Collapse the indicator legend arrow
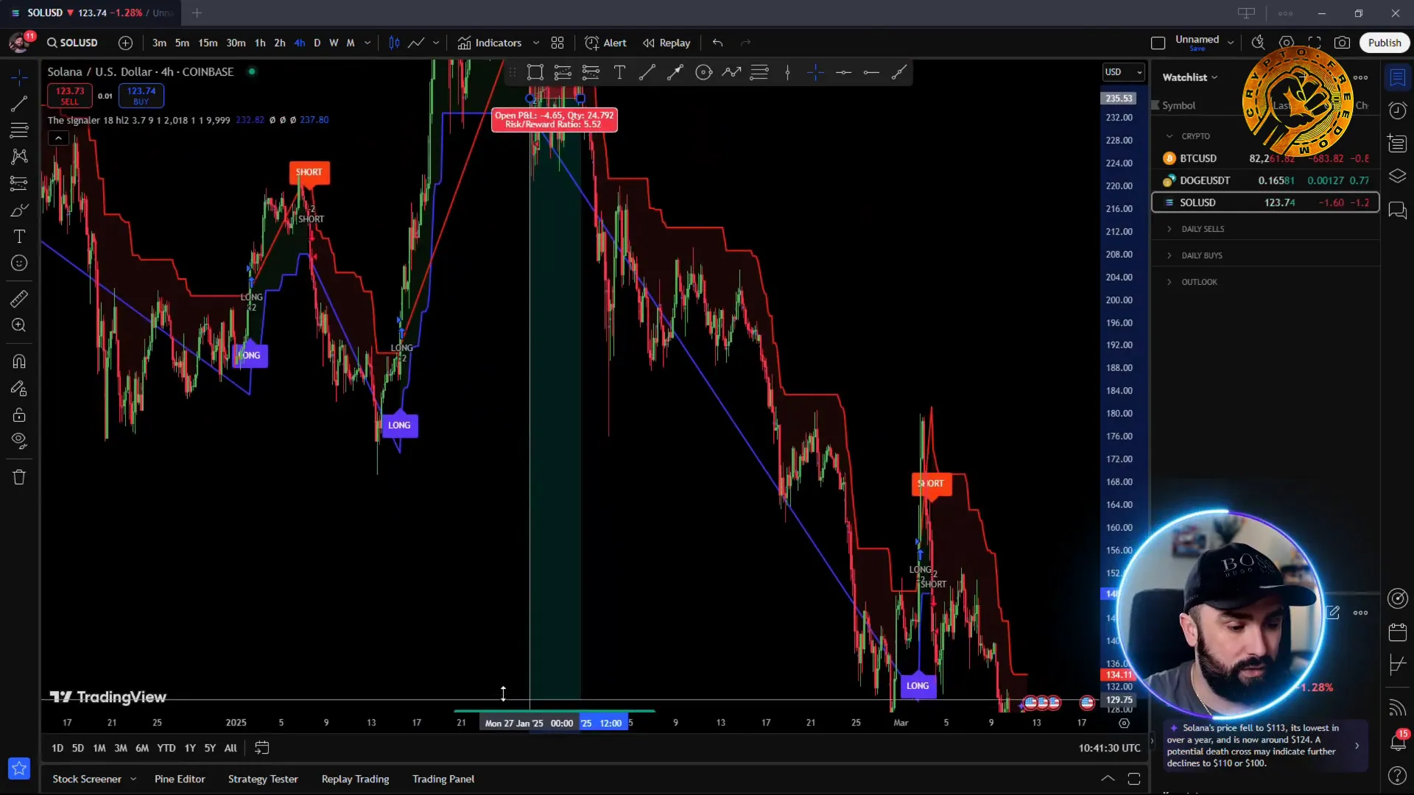 coord(58,138)
